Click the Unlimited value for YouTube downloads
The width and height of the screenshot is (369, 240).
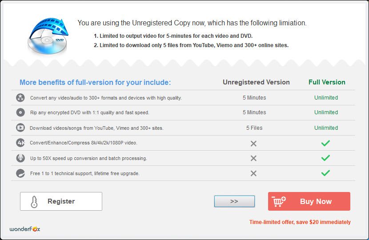pyautogui.click(x=326, y=128)
